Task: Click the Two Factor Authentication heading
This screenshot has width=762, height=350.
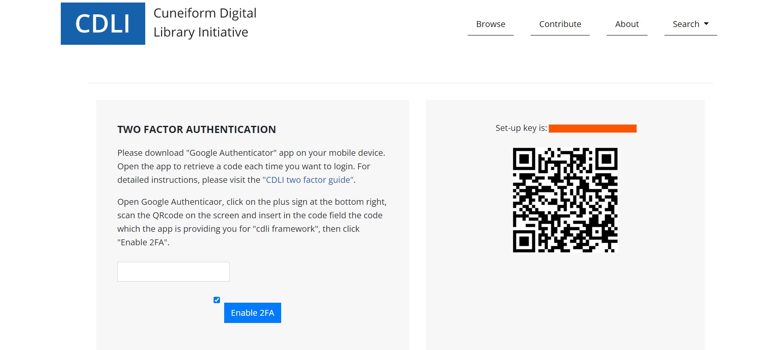Action: pos(197,129)
